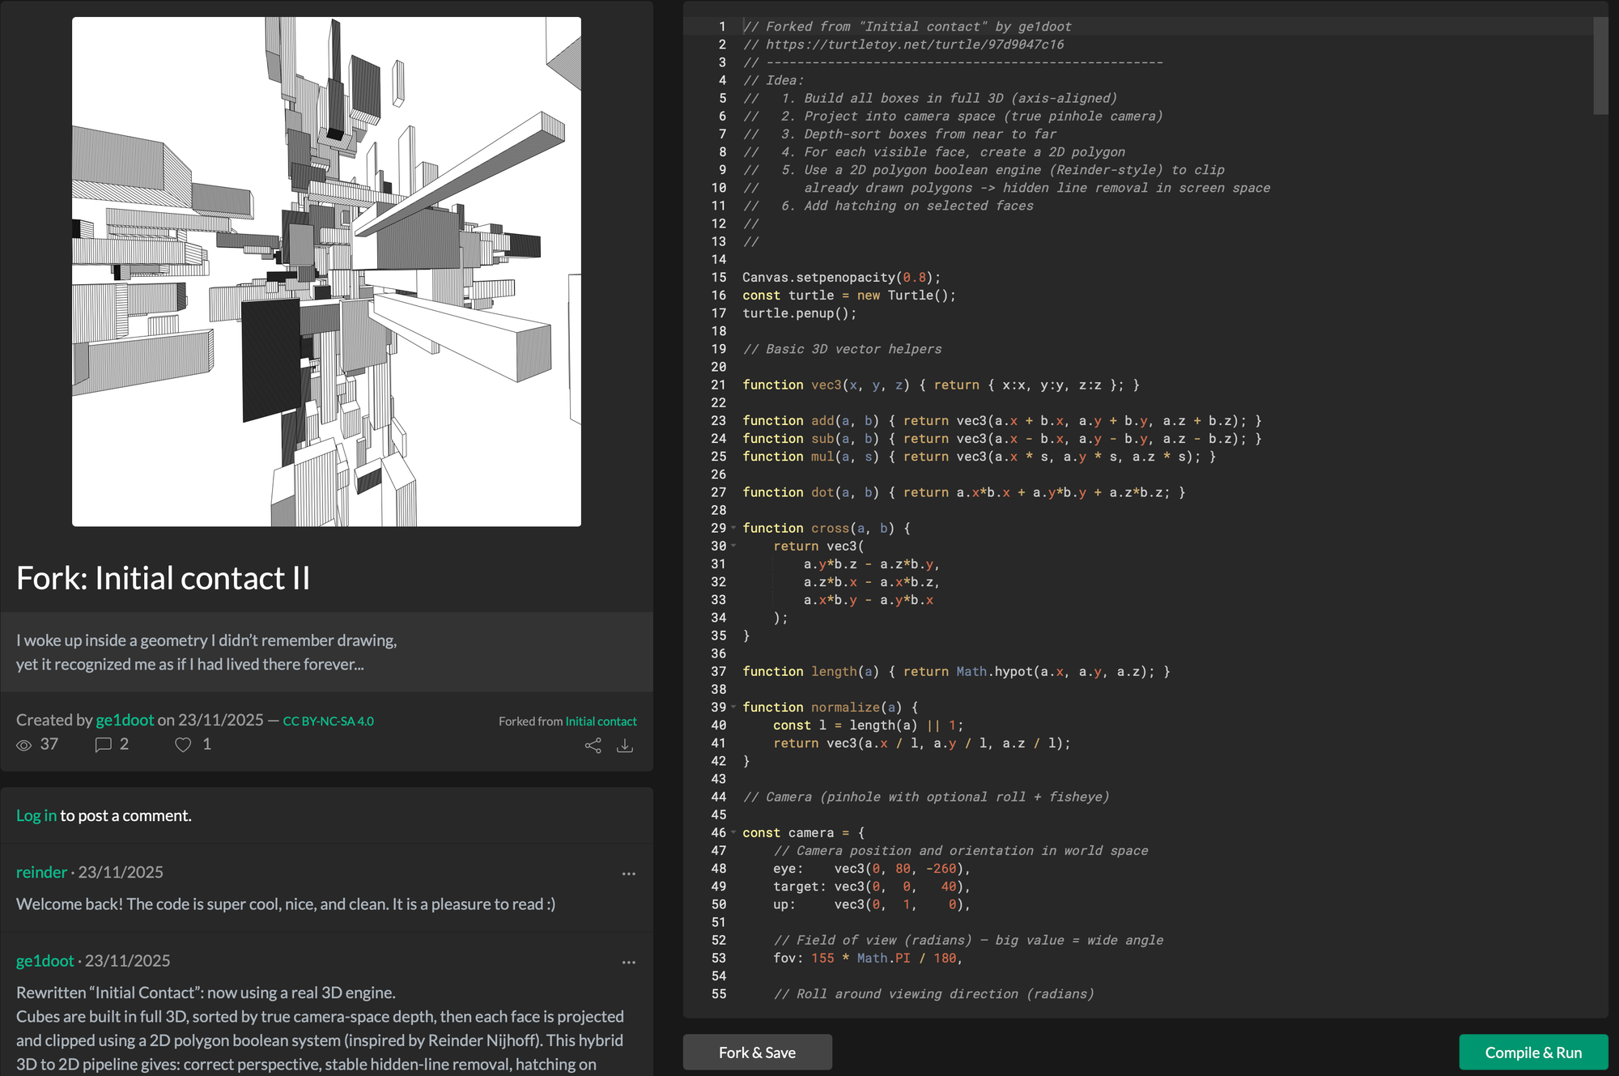This screenshot has height=1076, width=1619.
Task: Open the Initial contact forked-from link
Action: point(601,721)
